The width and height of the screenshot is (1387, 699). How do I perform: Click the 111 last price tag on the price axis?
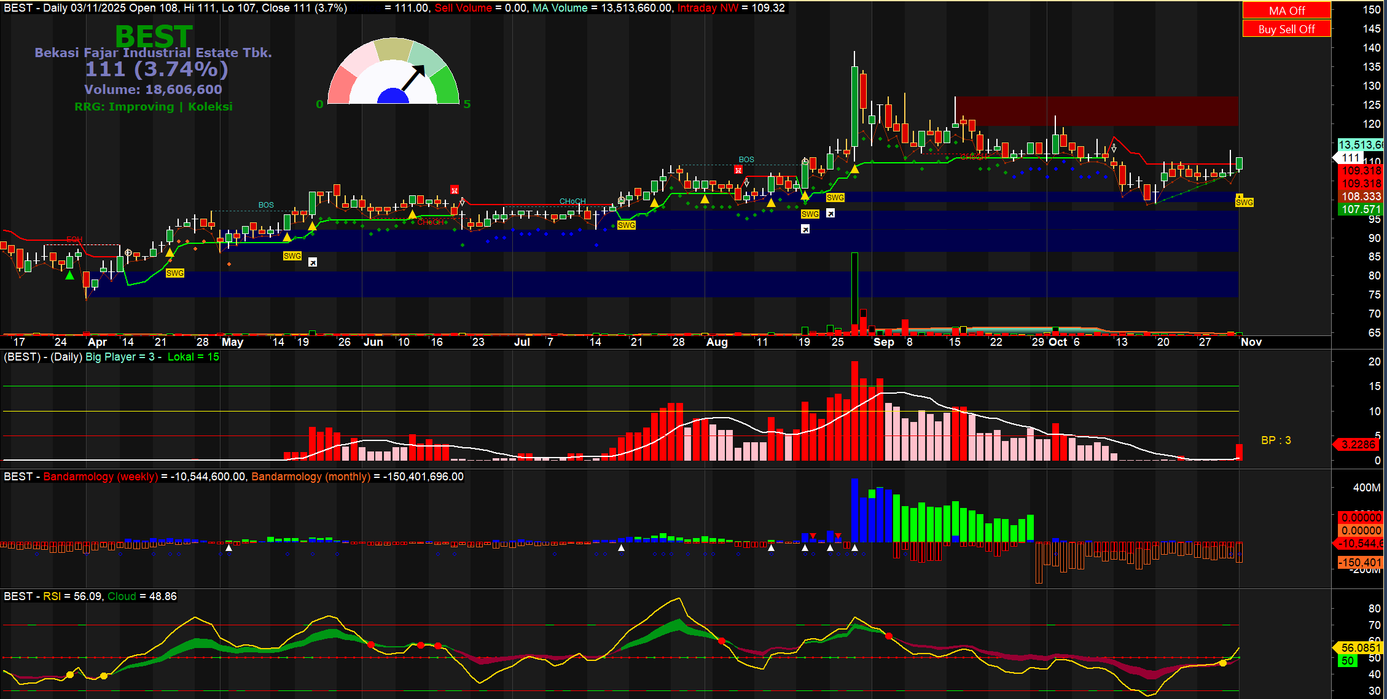tap(1350, 158)
